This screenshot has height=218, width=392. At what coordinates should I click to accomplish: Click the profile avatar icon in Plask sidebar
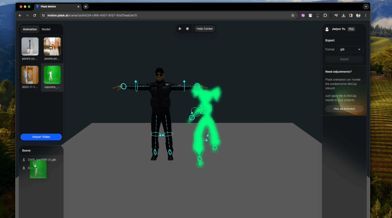pyautogui.click(x=327, y=29)
